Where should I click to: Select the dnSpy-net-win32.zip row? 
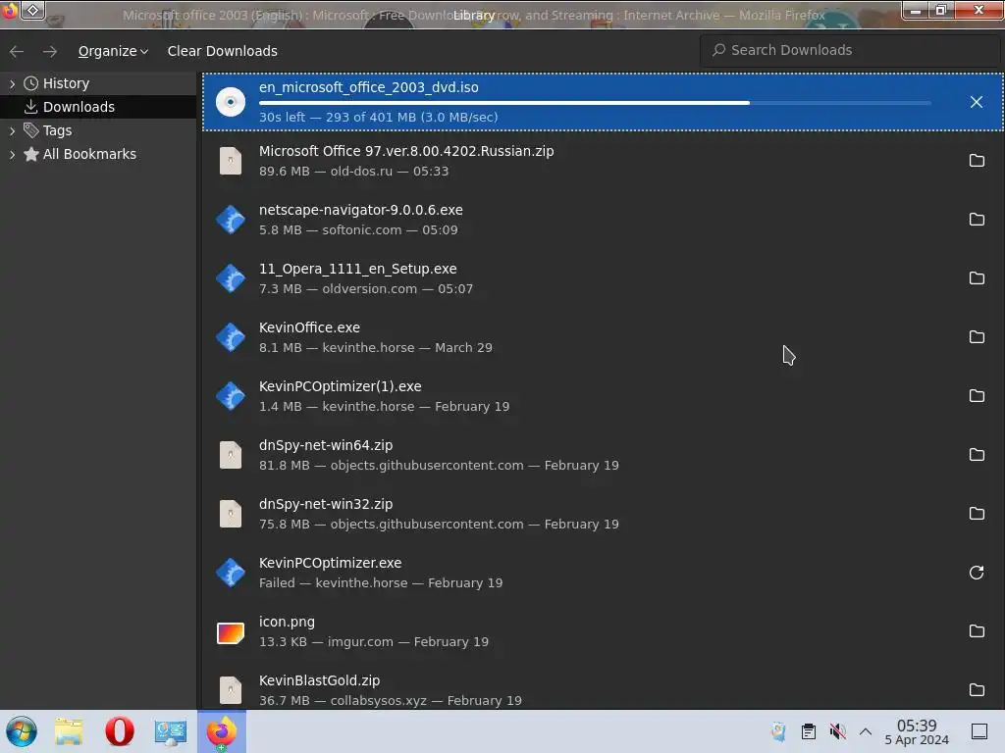[x=604, y=514]
